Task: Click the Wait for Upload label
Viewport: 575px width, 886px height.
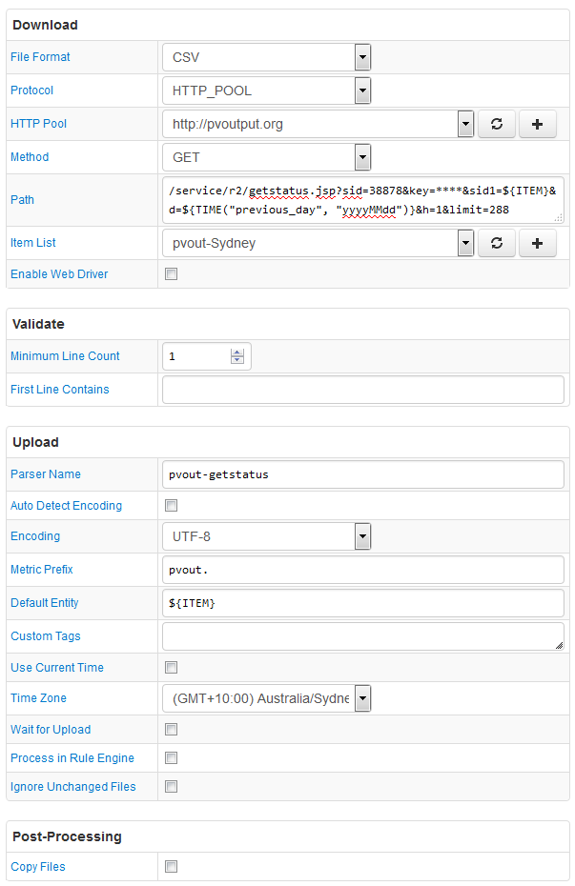Action: (51, 730)
